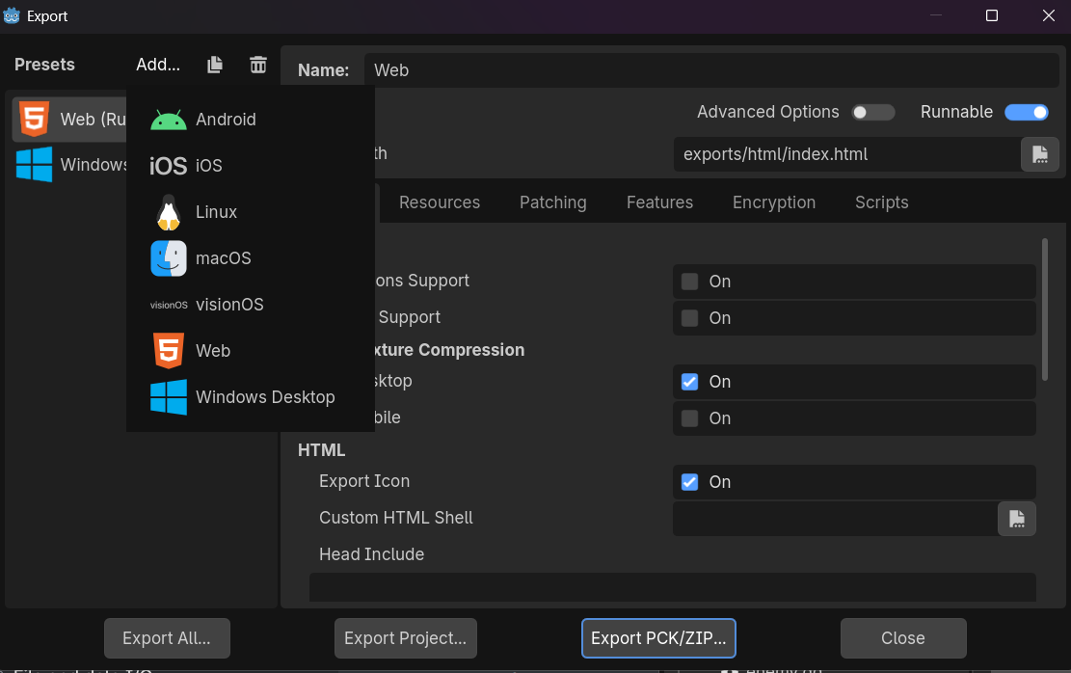Select the Web (Runnable) preset in the list
1071x673 pixels.
[x=69, y=119]
